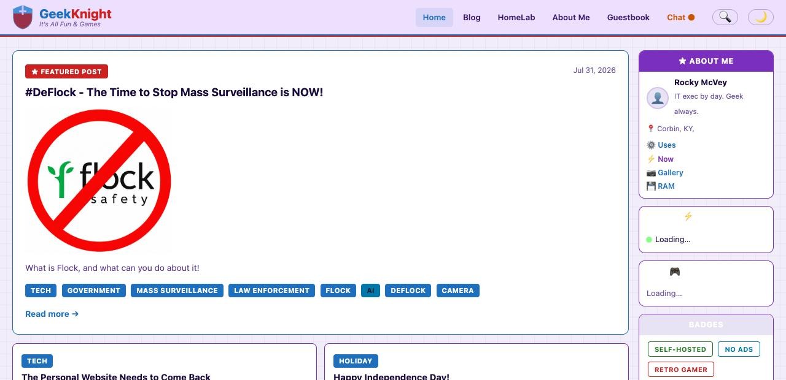The height and width of the screenshot is (380, 786).
Task: Click the ABOUT ME panel header
Action: click(706, 61)
